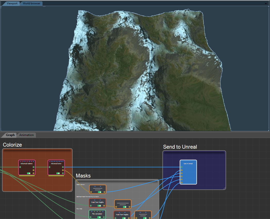270x219 pixels.
Task: Disable the Flow simulation node using its switch
Action: (99, 217)
